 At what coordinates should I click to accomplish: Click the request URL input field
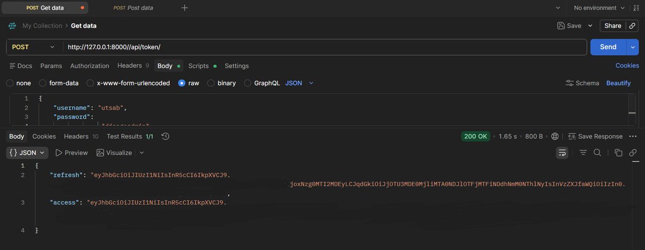(x=325, y=47)
